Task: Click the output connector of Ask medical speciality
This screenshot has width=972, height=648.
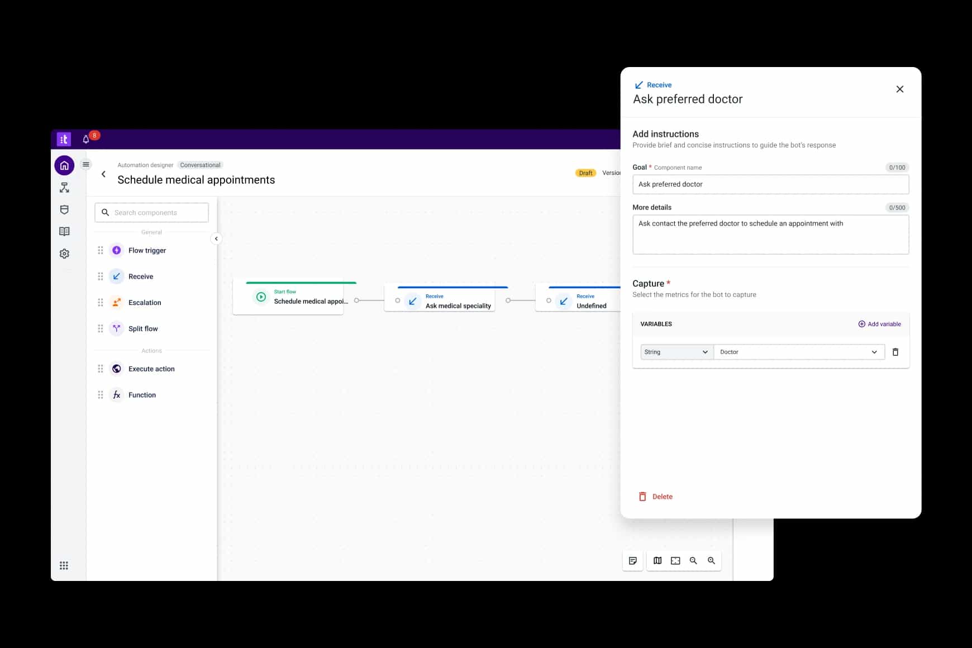Action: tap(508, 301)
